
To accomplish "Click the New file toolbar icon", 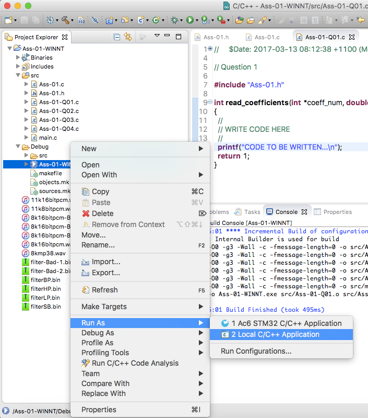I will click(x=9, y=20).
